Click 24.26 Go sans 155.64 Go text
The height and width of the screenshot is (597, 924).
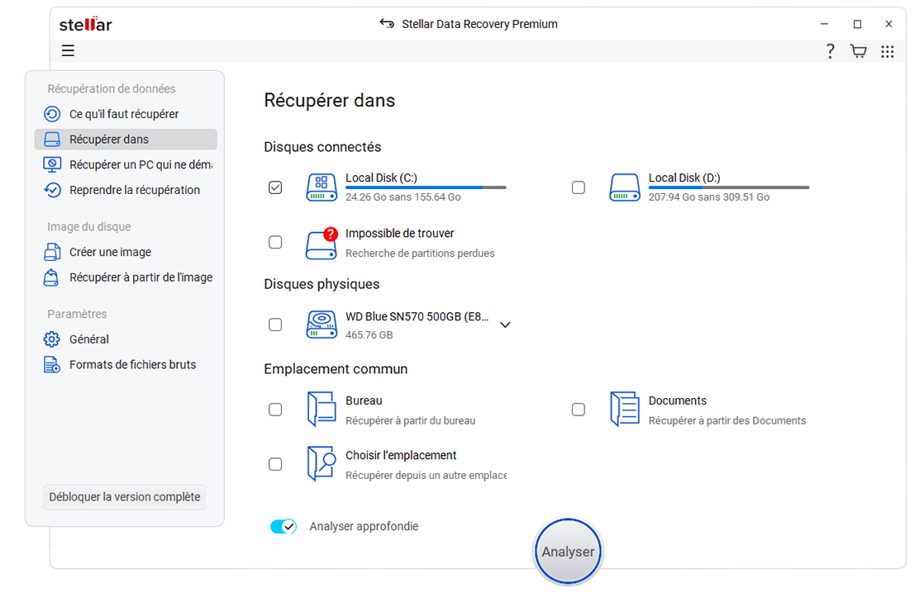[x=403, y=197]
